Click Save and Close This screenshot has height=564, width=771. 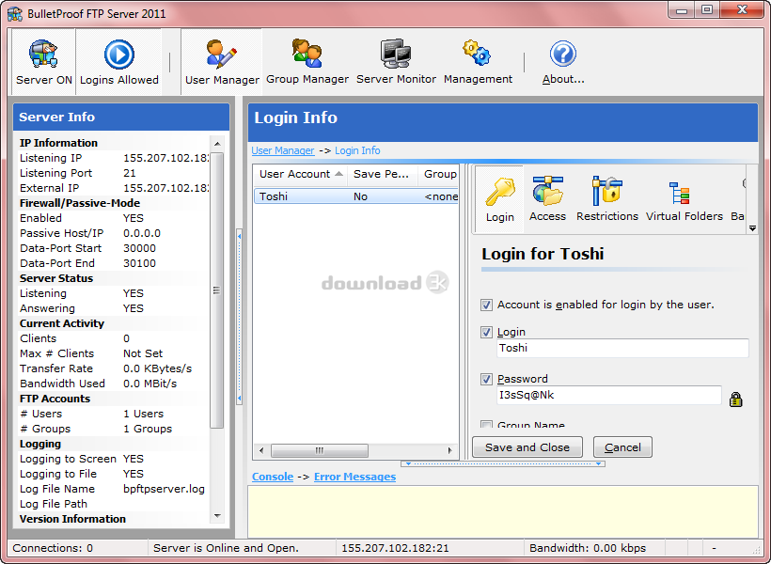tap(527, 447)
